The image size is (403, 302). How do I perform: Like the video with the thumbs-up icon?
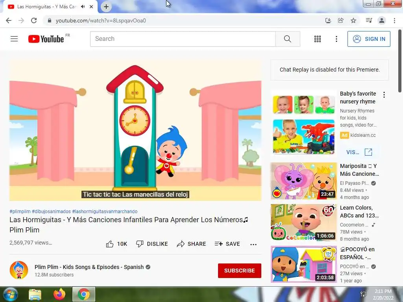coord(110,244)
